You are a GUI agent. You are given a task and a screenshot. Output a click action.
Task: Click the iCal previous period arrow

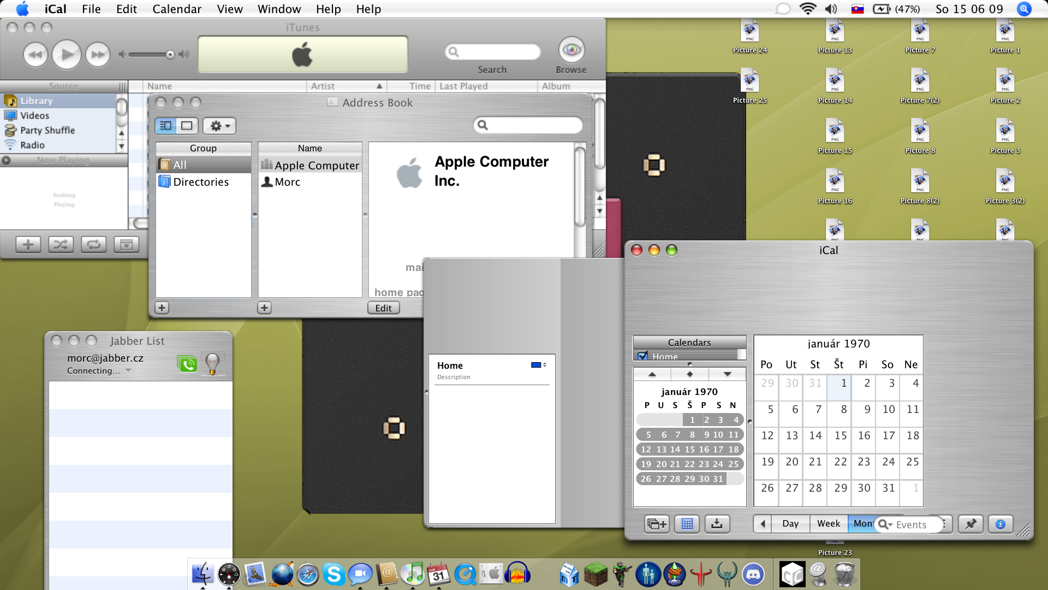point(763,524)
